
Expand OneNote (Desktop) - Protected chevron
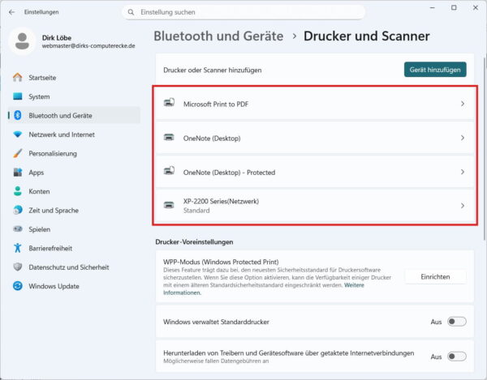click(463, 172)
